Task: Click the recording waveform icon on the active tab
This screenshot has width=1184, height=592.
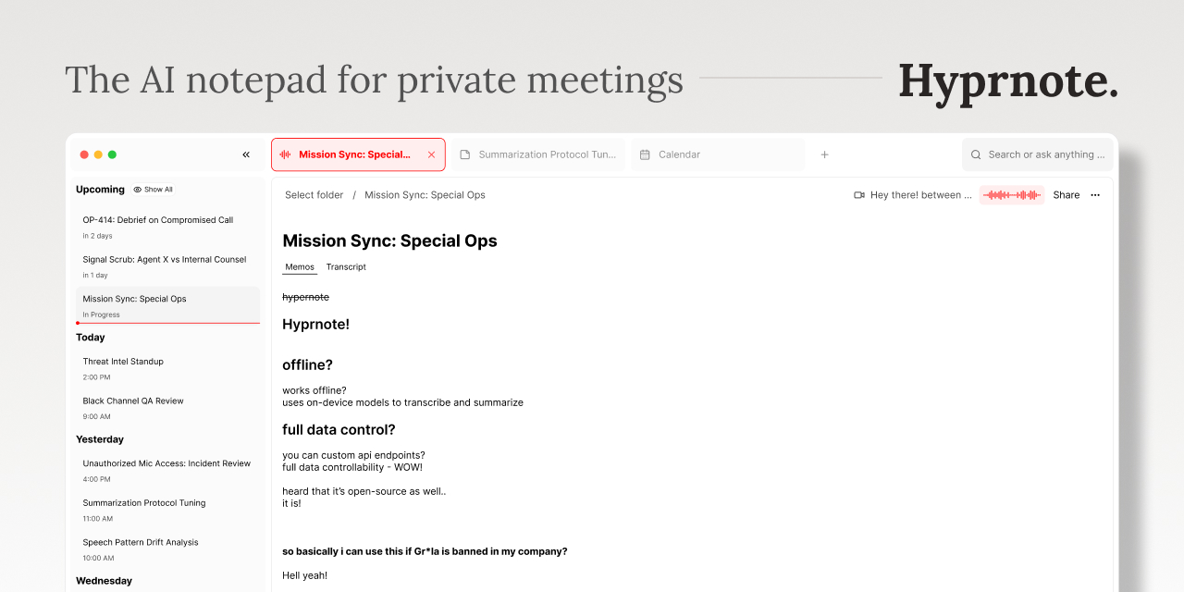Action: point(285,154)
